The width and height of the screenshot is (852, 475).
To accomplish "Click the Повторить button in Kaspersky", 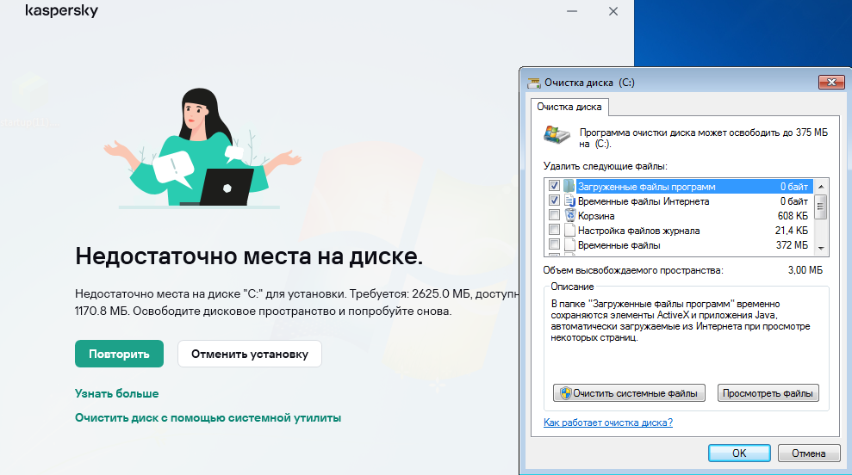I will (119, 354).
